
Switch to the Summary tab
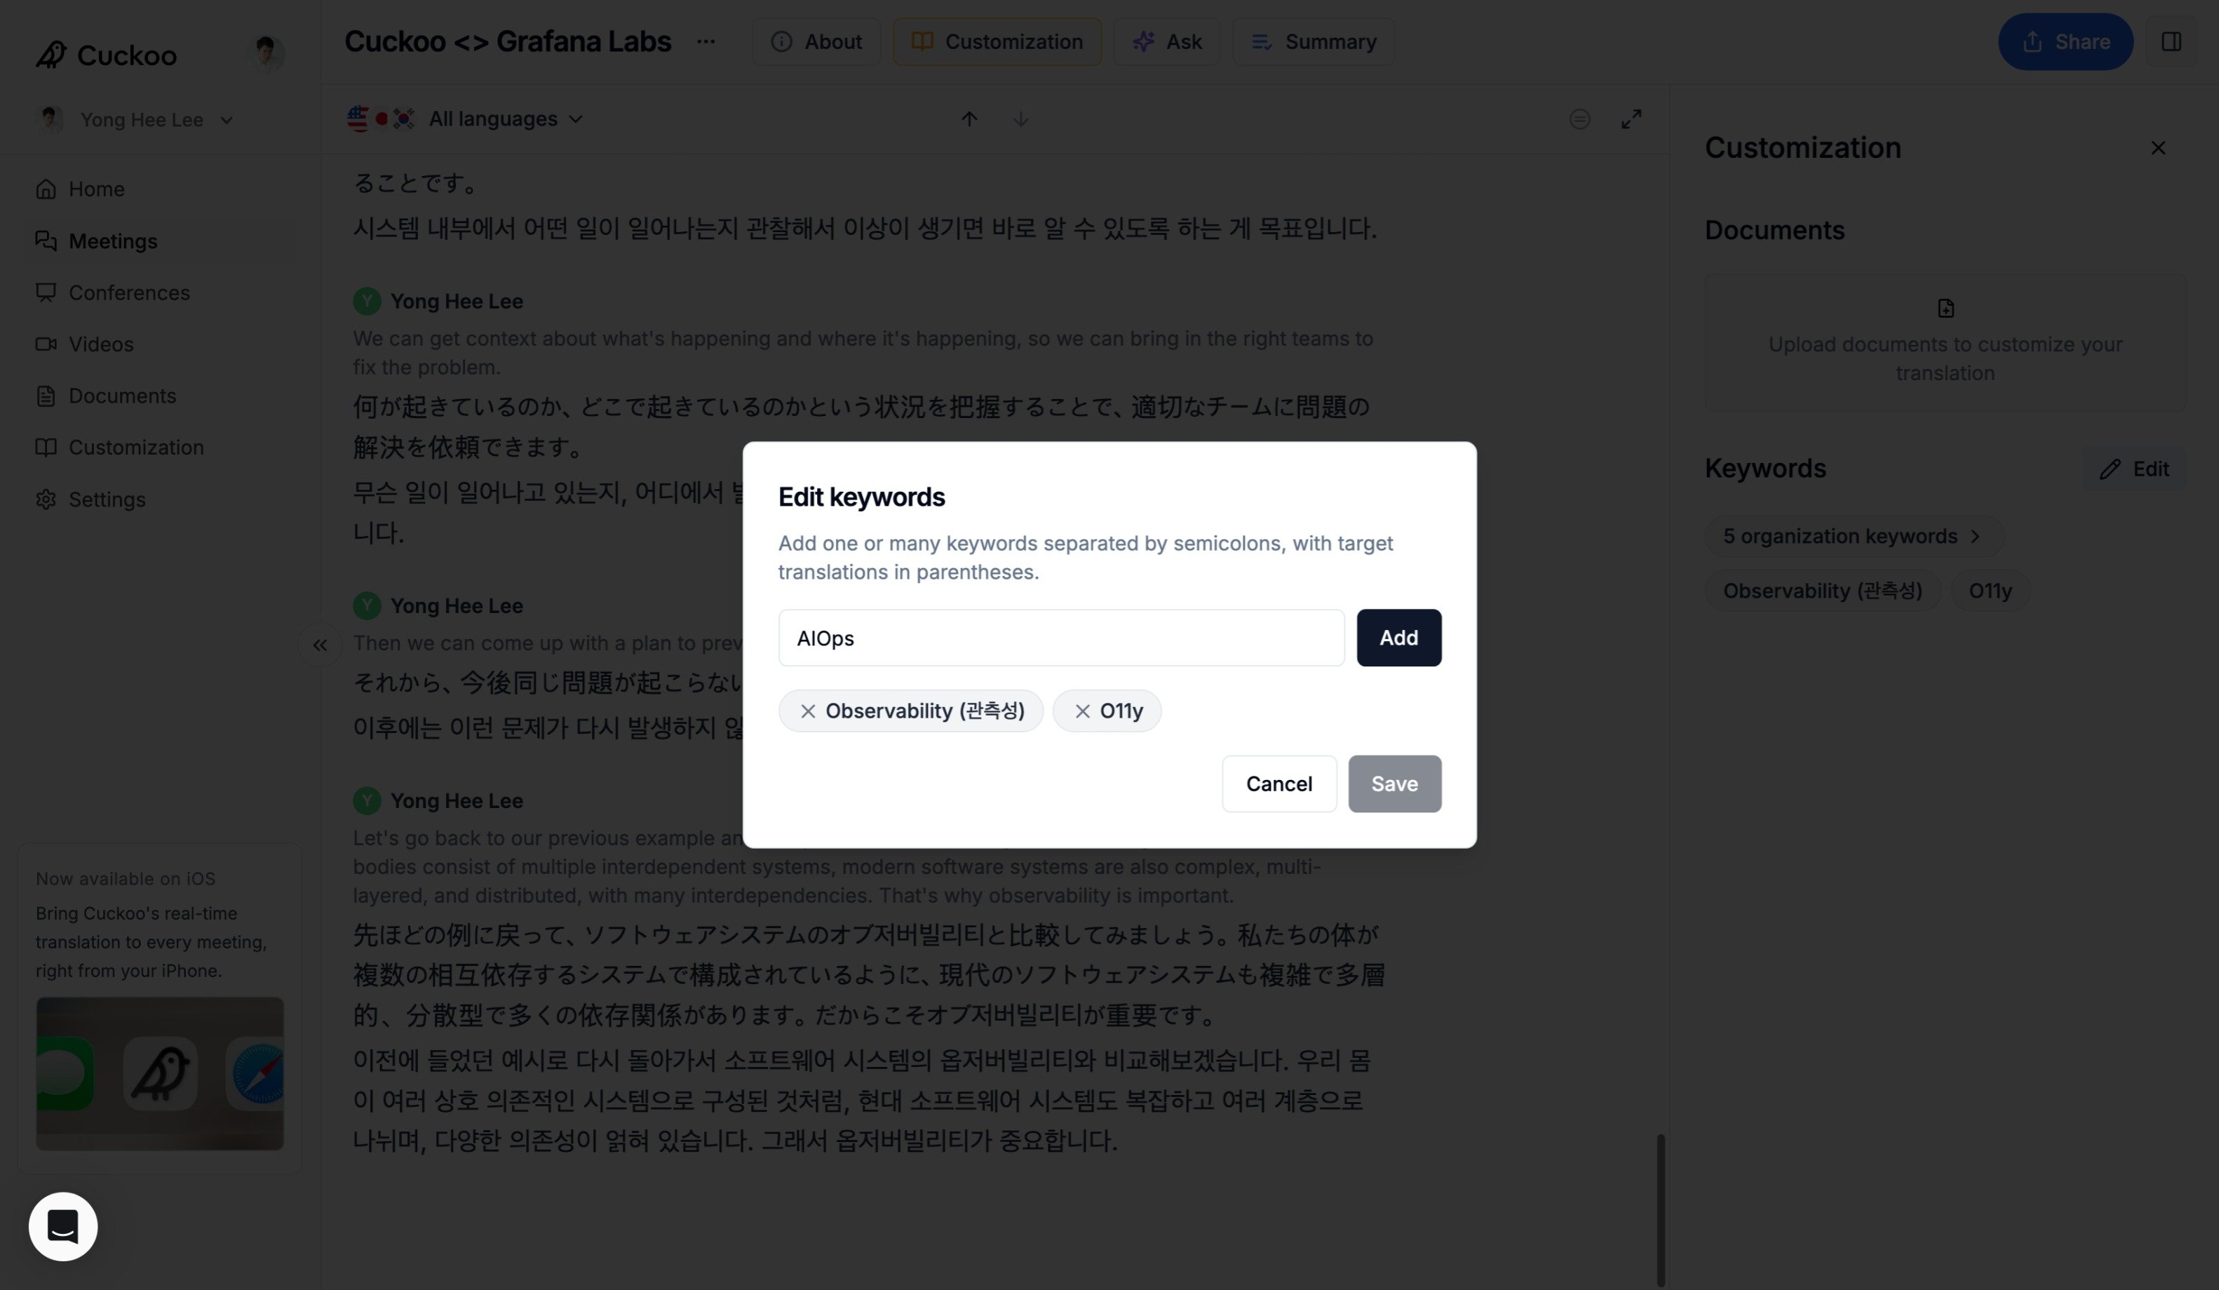click(1313, 41)
